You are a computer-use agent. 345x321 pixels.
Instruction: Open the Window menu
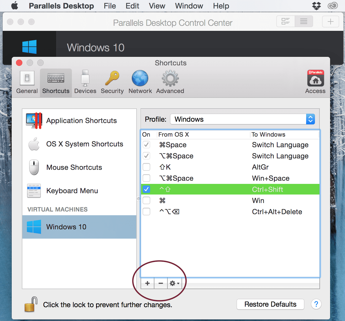[189, 6]
